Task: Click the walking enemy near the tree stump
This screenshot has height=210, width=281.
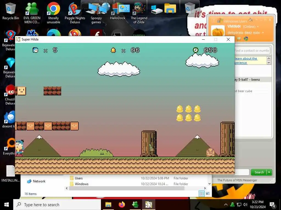Action: coord(210,152)
